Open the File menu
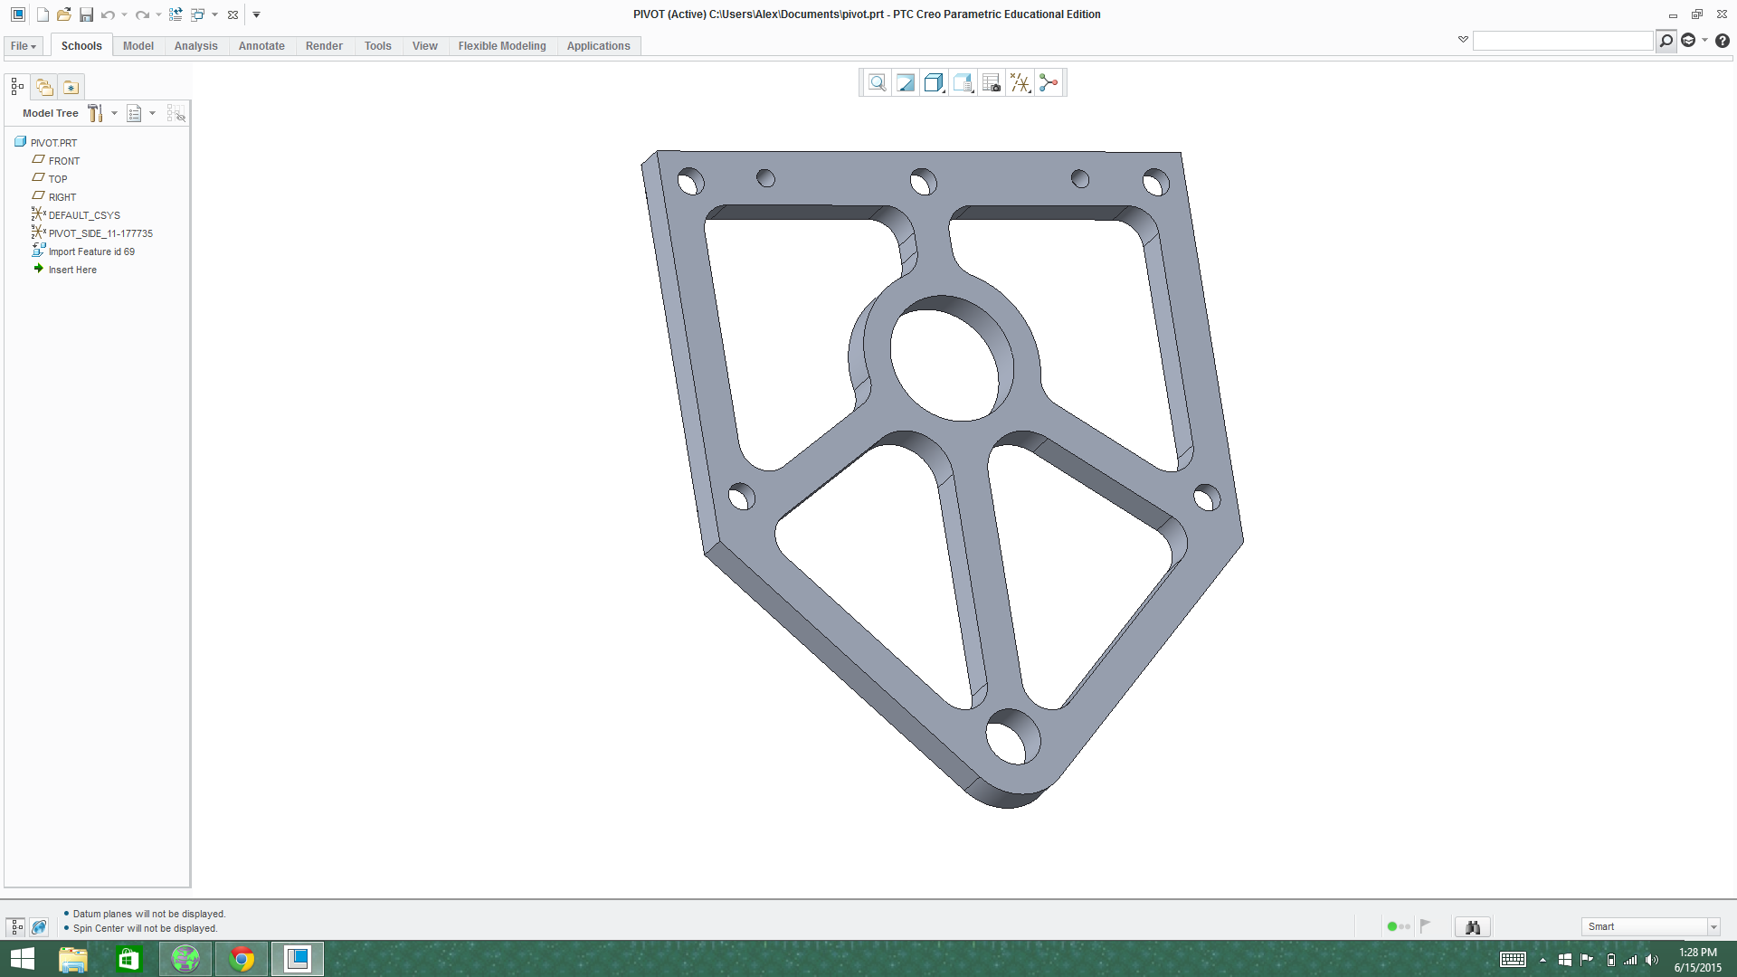1737x977 pixels. pyautogui.click(x=24, y=46)
